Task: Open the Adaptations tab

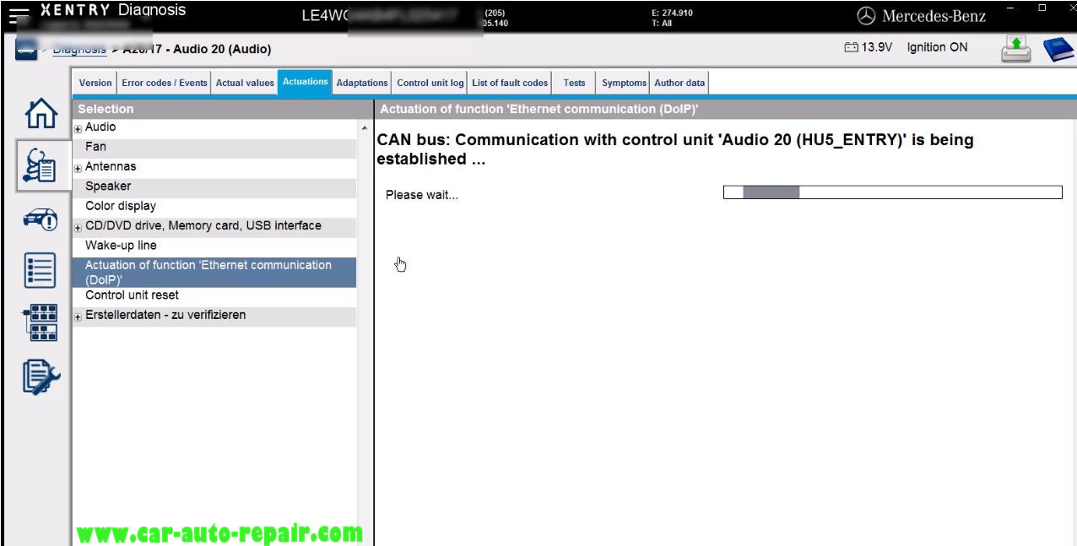Action: [362, 83]
